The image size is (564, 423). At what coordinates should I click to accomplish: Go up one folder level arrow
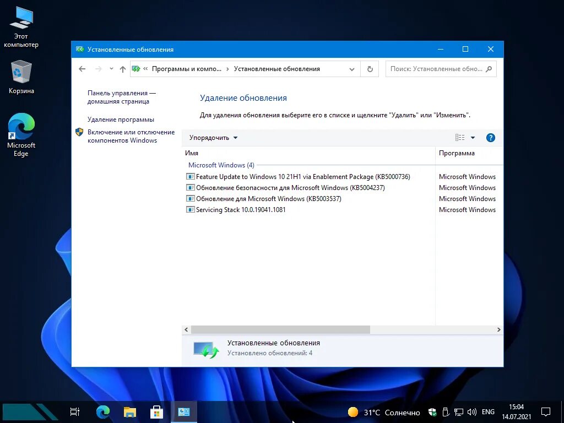(x=123, y=69)
